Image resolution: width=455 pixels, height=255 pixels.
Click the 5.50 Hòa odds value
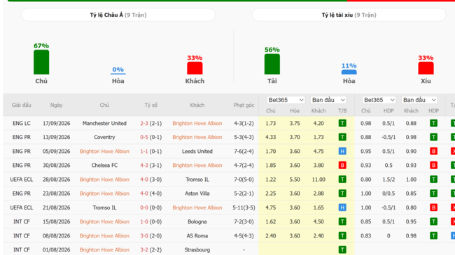pos(295,180)
